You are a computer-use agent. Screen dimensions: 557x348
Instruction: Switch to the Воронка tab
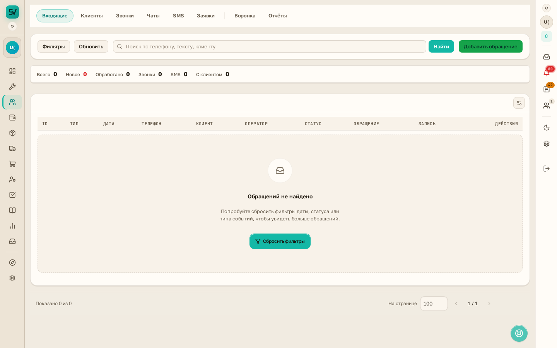point(245,16)
